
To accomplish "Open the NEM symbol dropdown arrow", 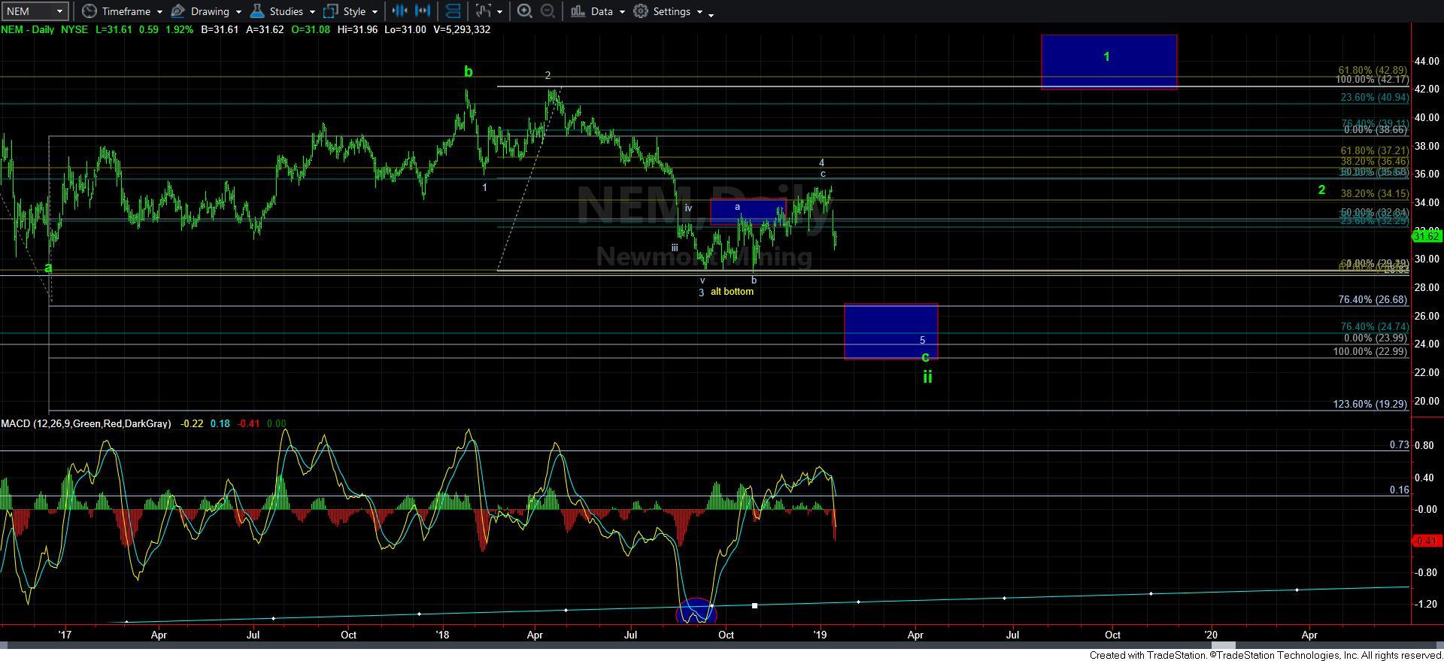I will [61, 11].
